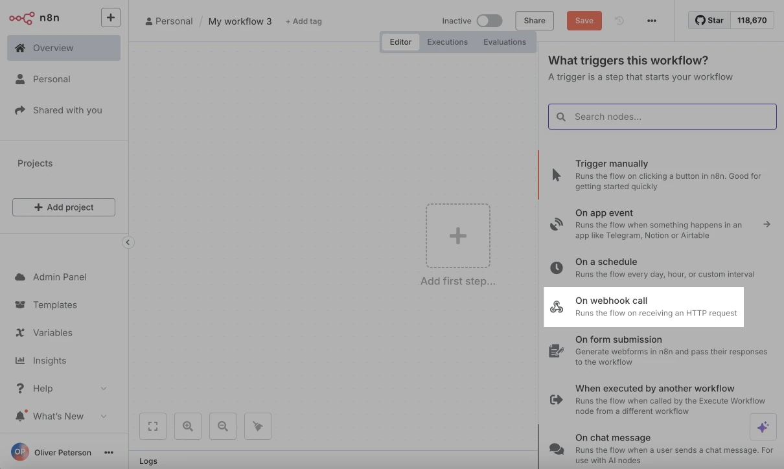The height and width of the screenshot is (469, 784).
Task: Open Shared with you
Action: click(x=63, y=110)
